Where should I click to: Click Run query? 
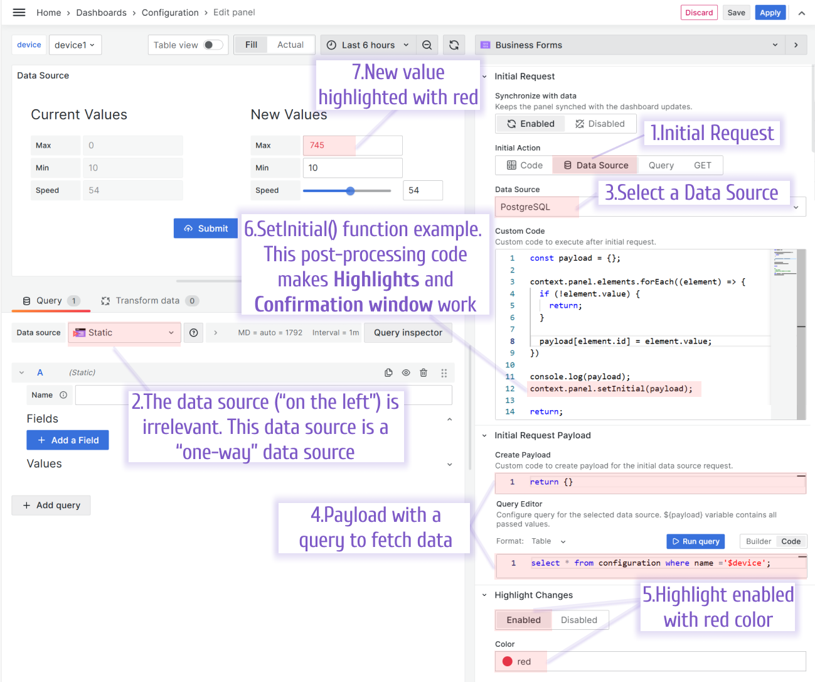pos(695,541)
